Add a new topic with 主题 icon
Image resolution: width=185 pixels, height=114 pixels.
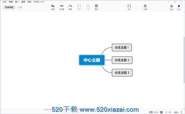[x=53, y=6]
